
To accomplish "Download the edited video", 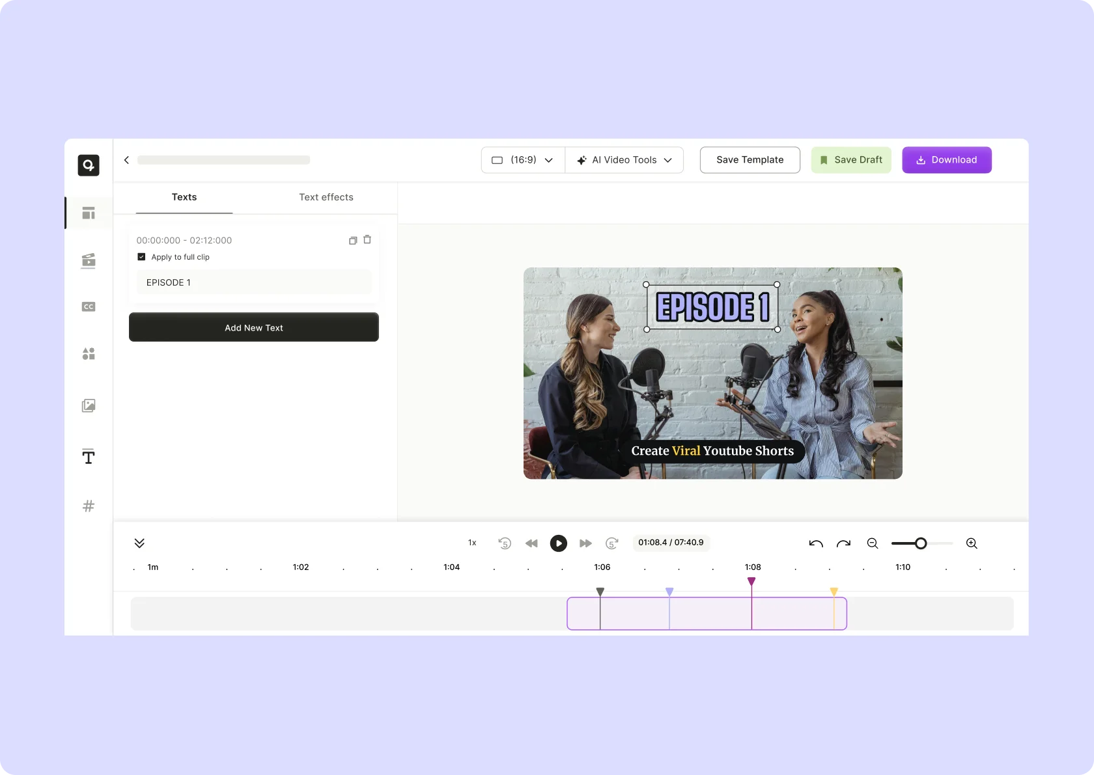I will tap(946, 159).
